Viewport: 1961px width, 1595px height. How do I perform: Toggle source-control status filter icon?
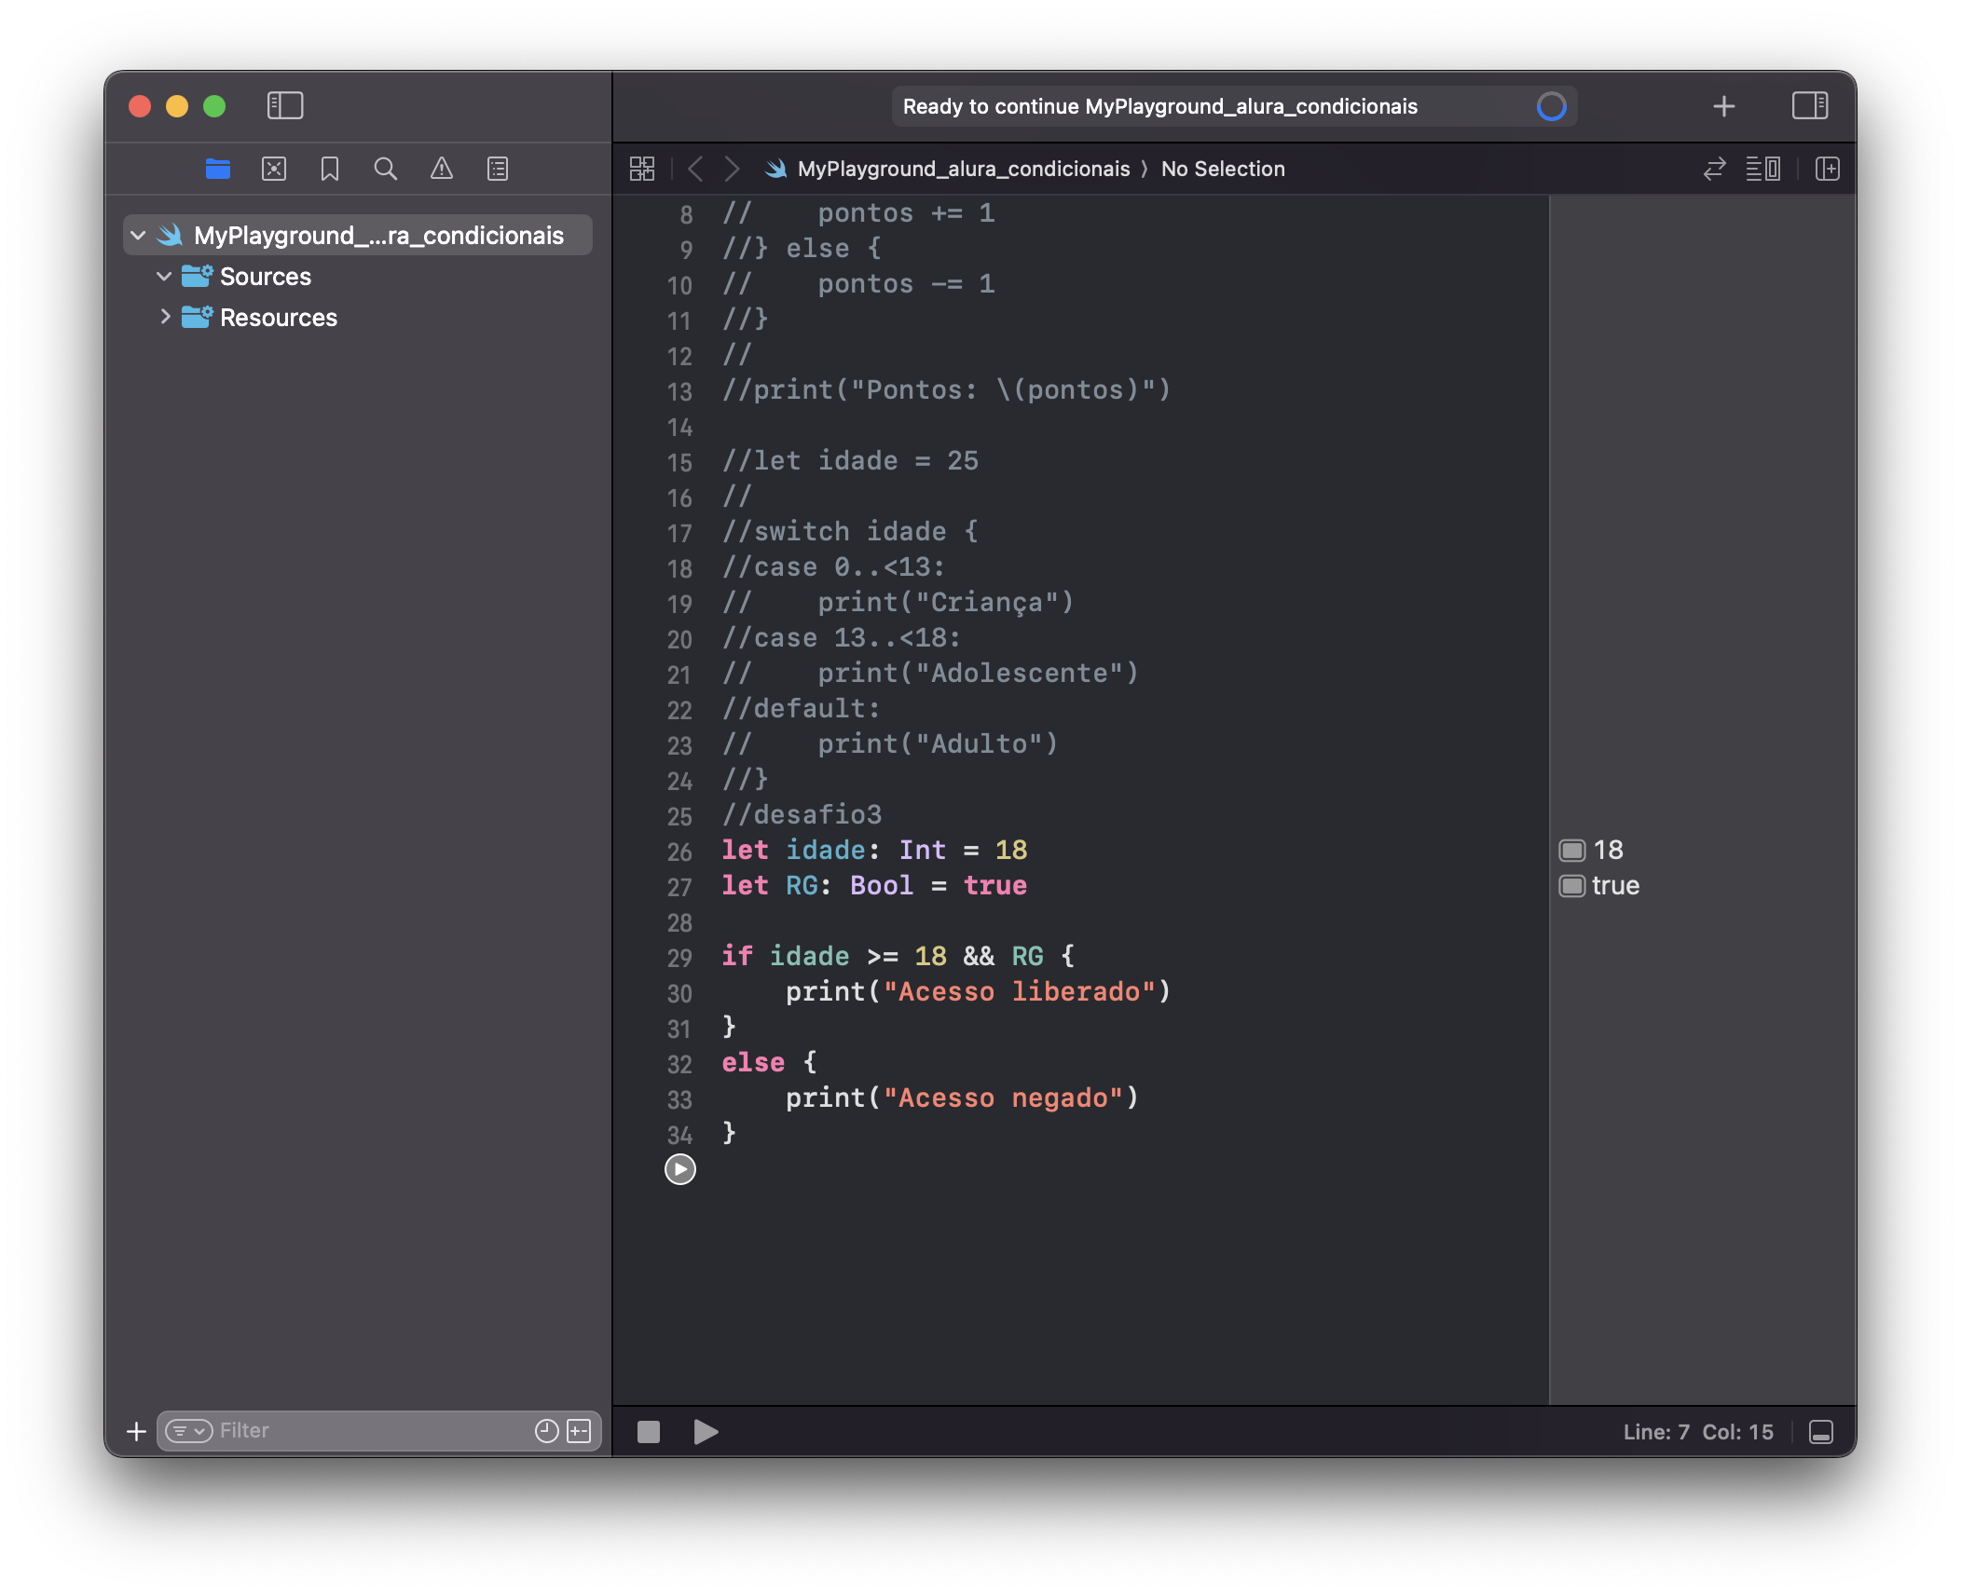579,1431
